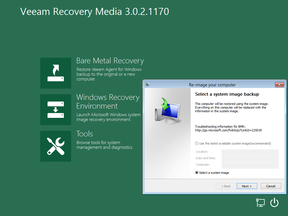The image size is (288, 216).
Task: Click the disabled < Back button
Action: (226, 186)
